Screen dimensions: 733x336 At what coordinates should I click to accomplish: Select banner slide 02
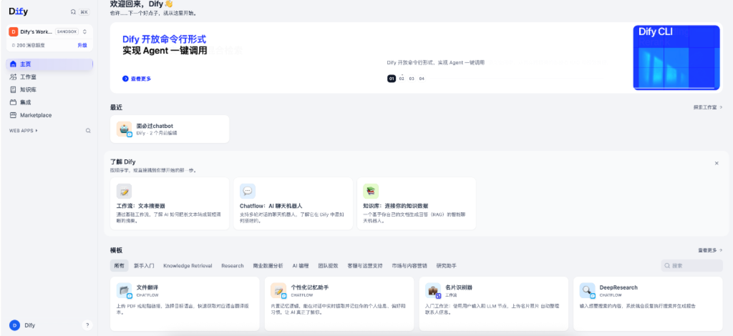402,79
